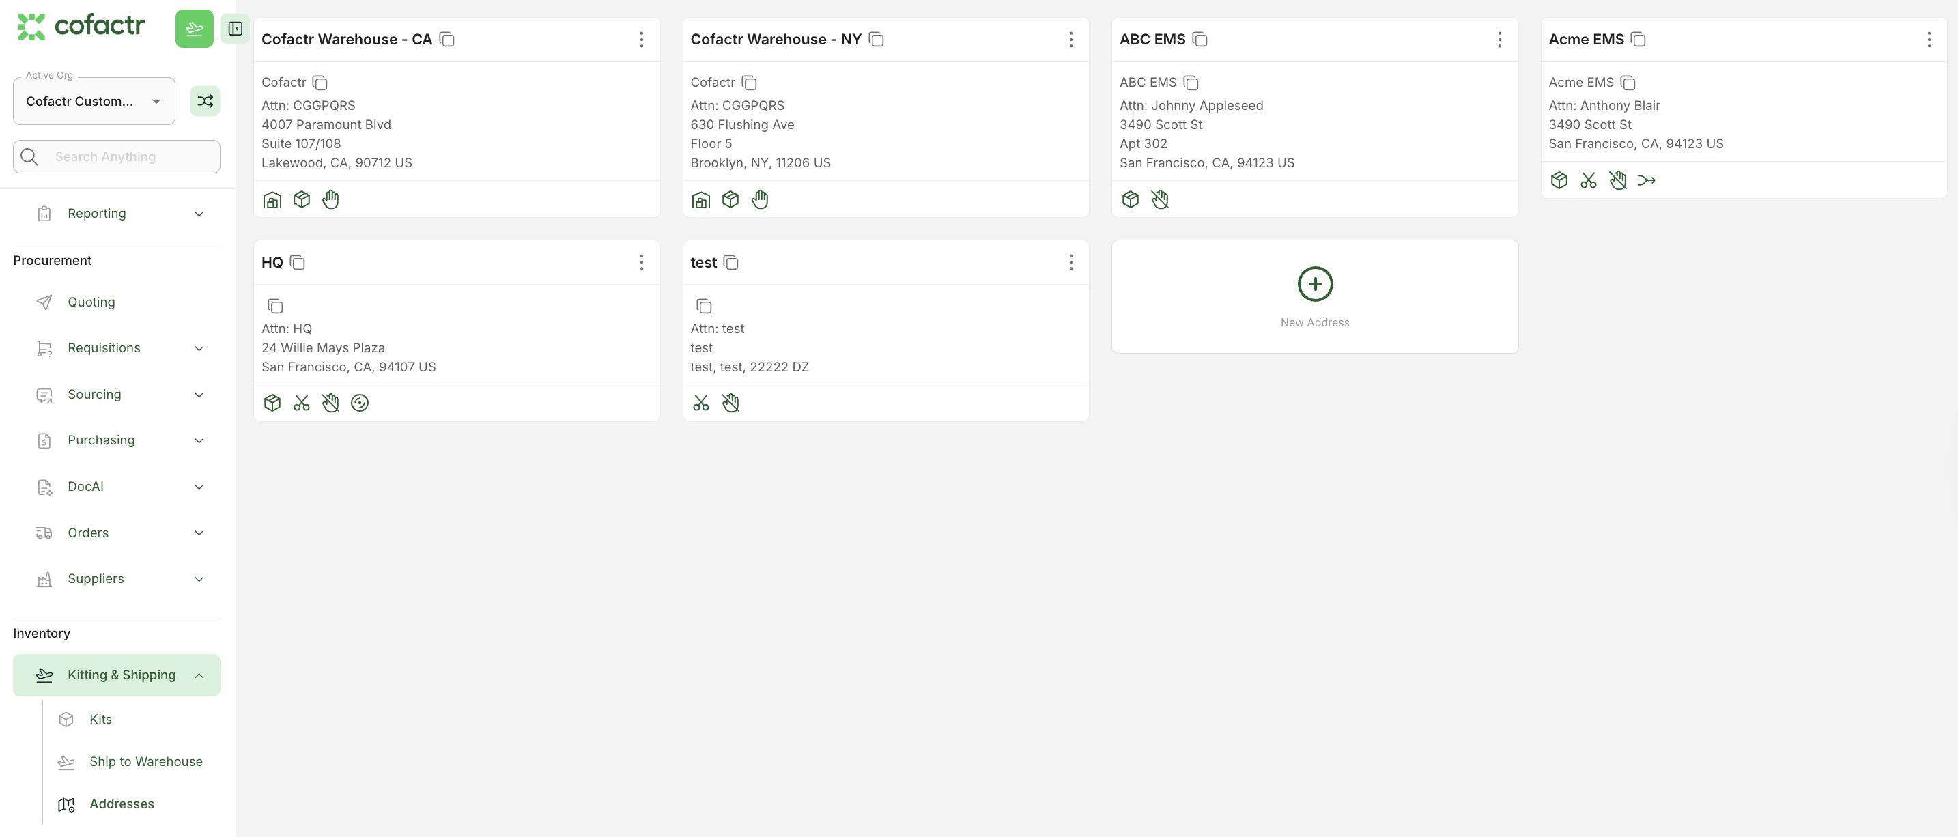This screenshot has width=1958, height=837.
Task: Click the shuffle org switch icon
Action: click(204, 101)
